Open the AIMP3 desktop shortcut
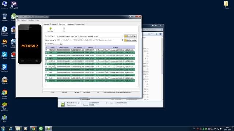Image resolution: width=234 pixels, height=131 pixels. [x=4, y=43]
